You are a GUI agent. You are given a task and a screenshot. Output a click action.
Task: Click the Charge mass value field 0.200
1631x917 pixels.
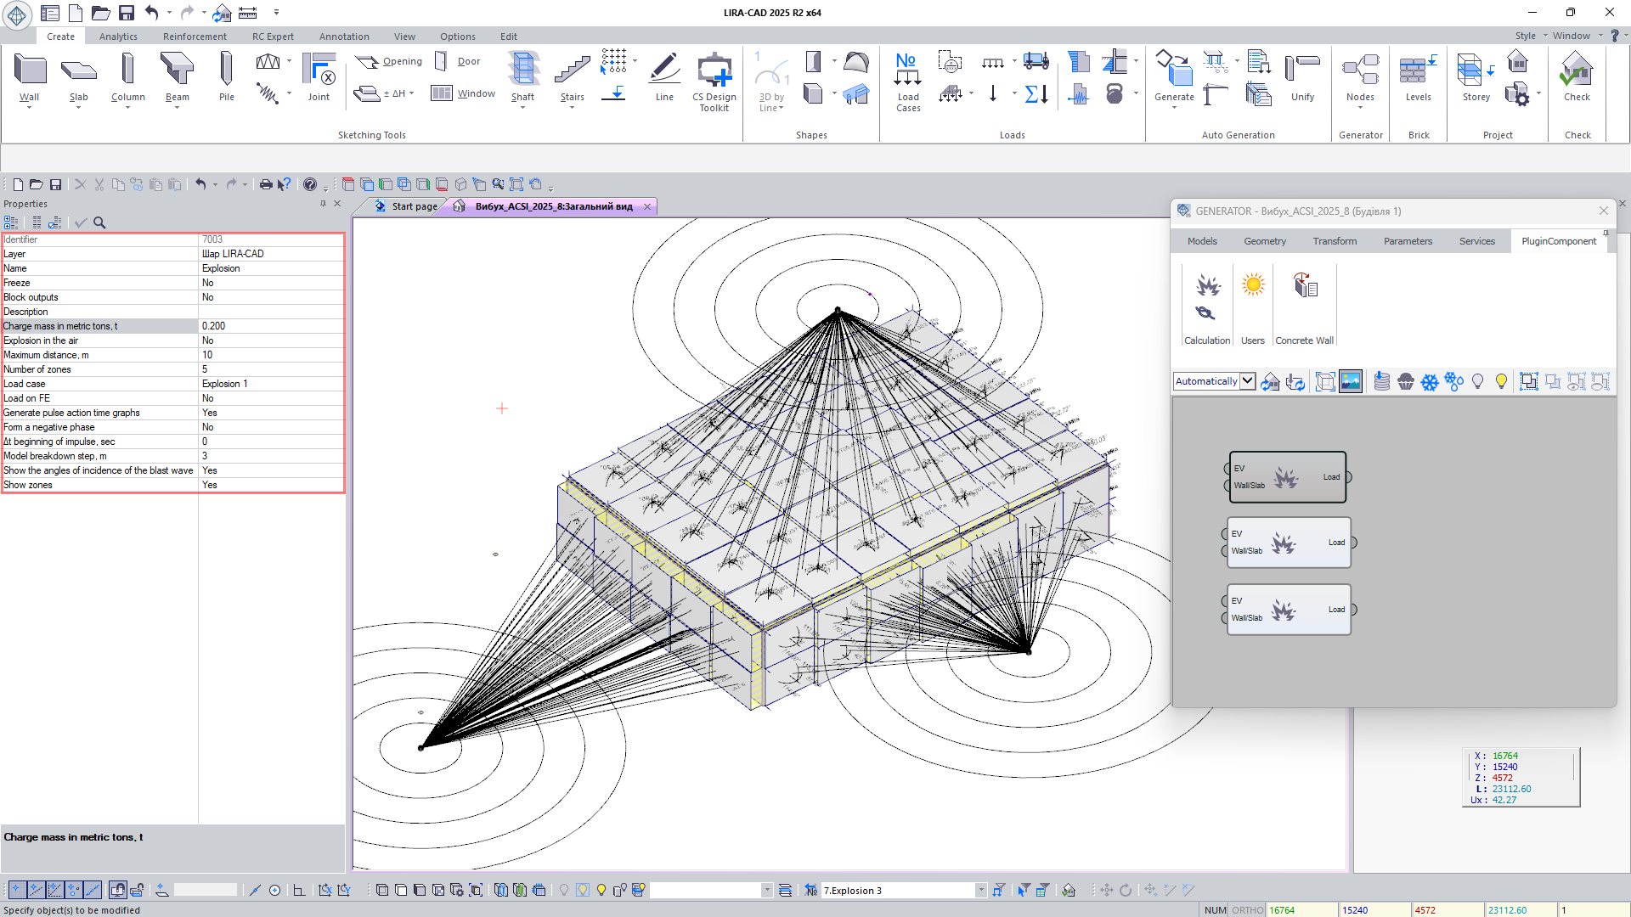tap(270, 326)
